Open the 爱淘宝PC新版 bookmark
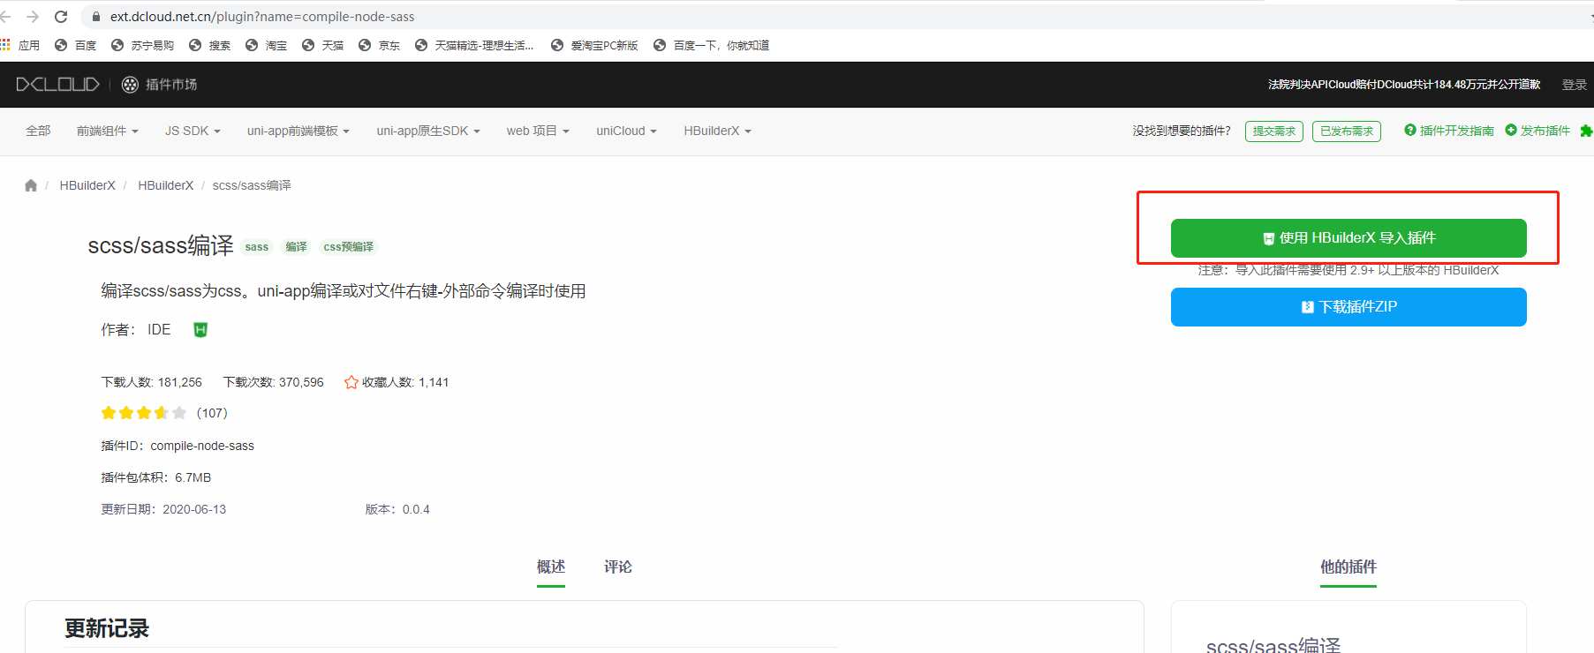1594x653 pixels. (594, 45)
